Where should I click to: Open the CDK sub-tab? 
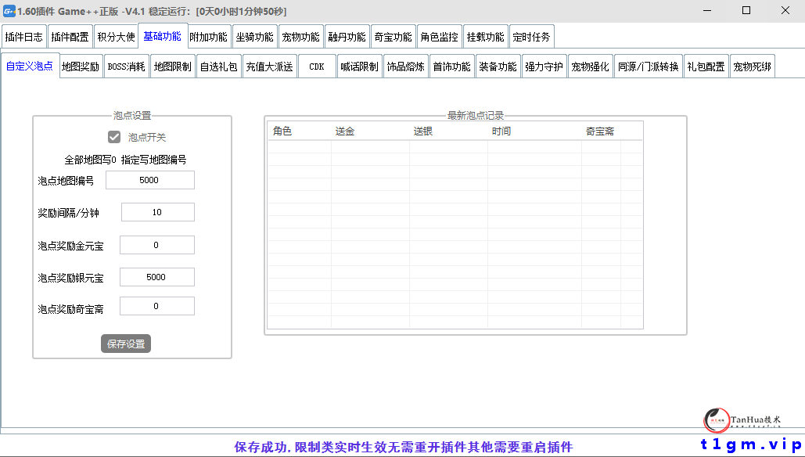(x=316, y=66)
